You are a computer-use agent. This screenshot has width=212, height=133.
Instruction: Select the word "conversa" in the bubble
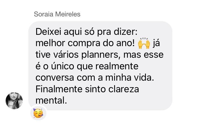55,78
